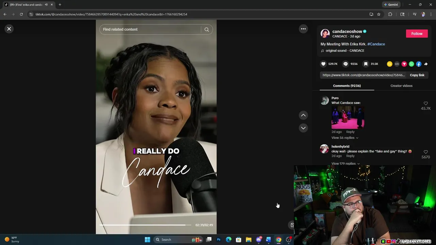This screenshot has width=436, height=245.
Task: Open the Windows Start menu
Action: pos(147,240)
